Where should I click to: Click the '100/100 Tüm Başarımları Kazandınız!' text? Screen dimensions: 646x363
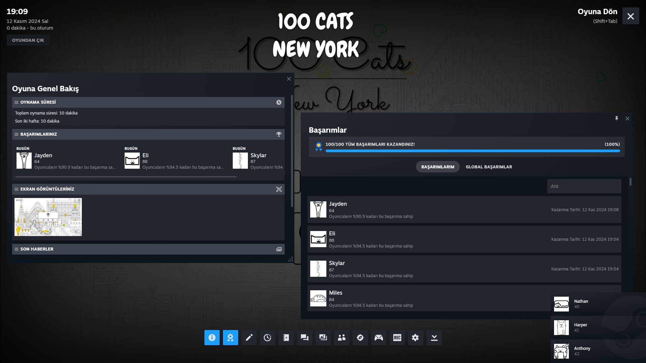pyautogui.click(x=370, y=144)
